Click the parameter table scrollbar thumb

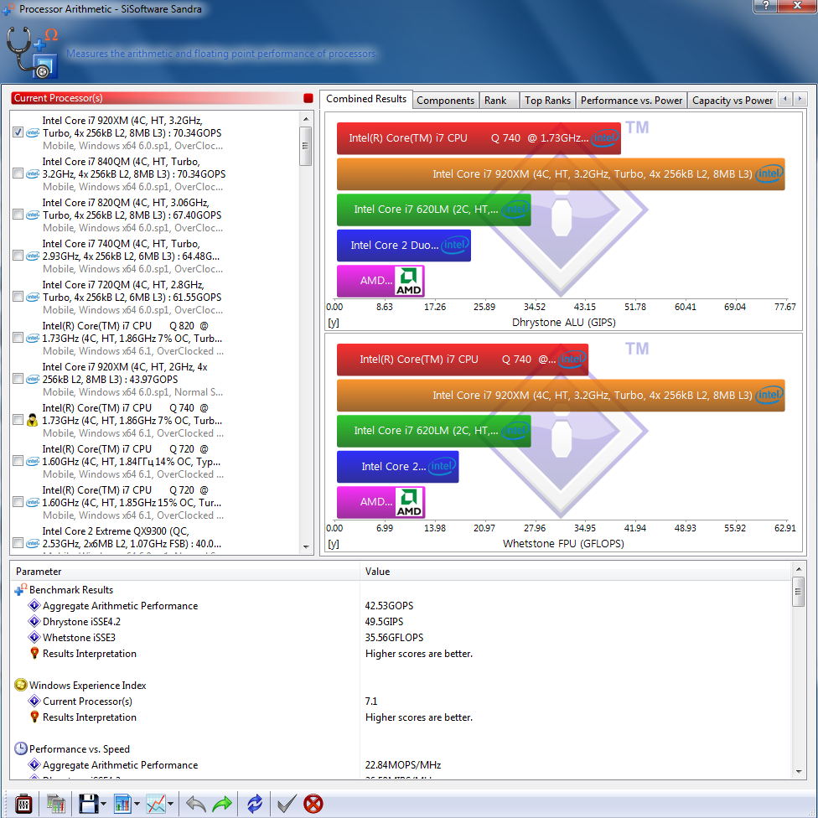798,592
